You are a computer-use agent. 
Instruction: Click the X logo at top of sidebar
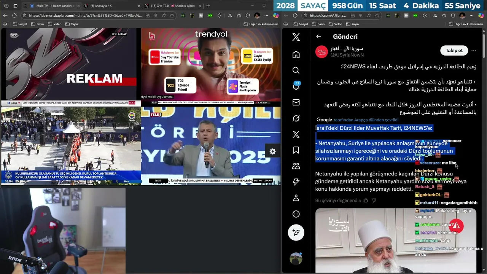[x=296, y=37]
